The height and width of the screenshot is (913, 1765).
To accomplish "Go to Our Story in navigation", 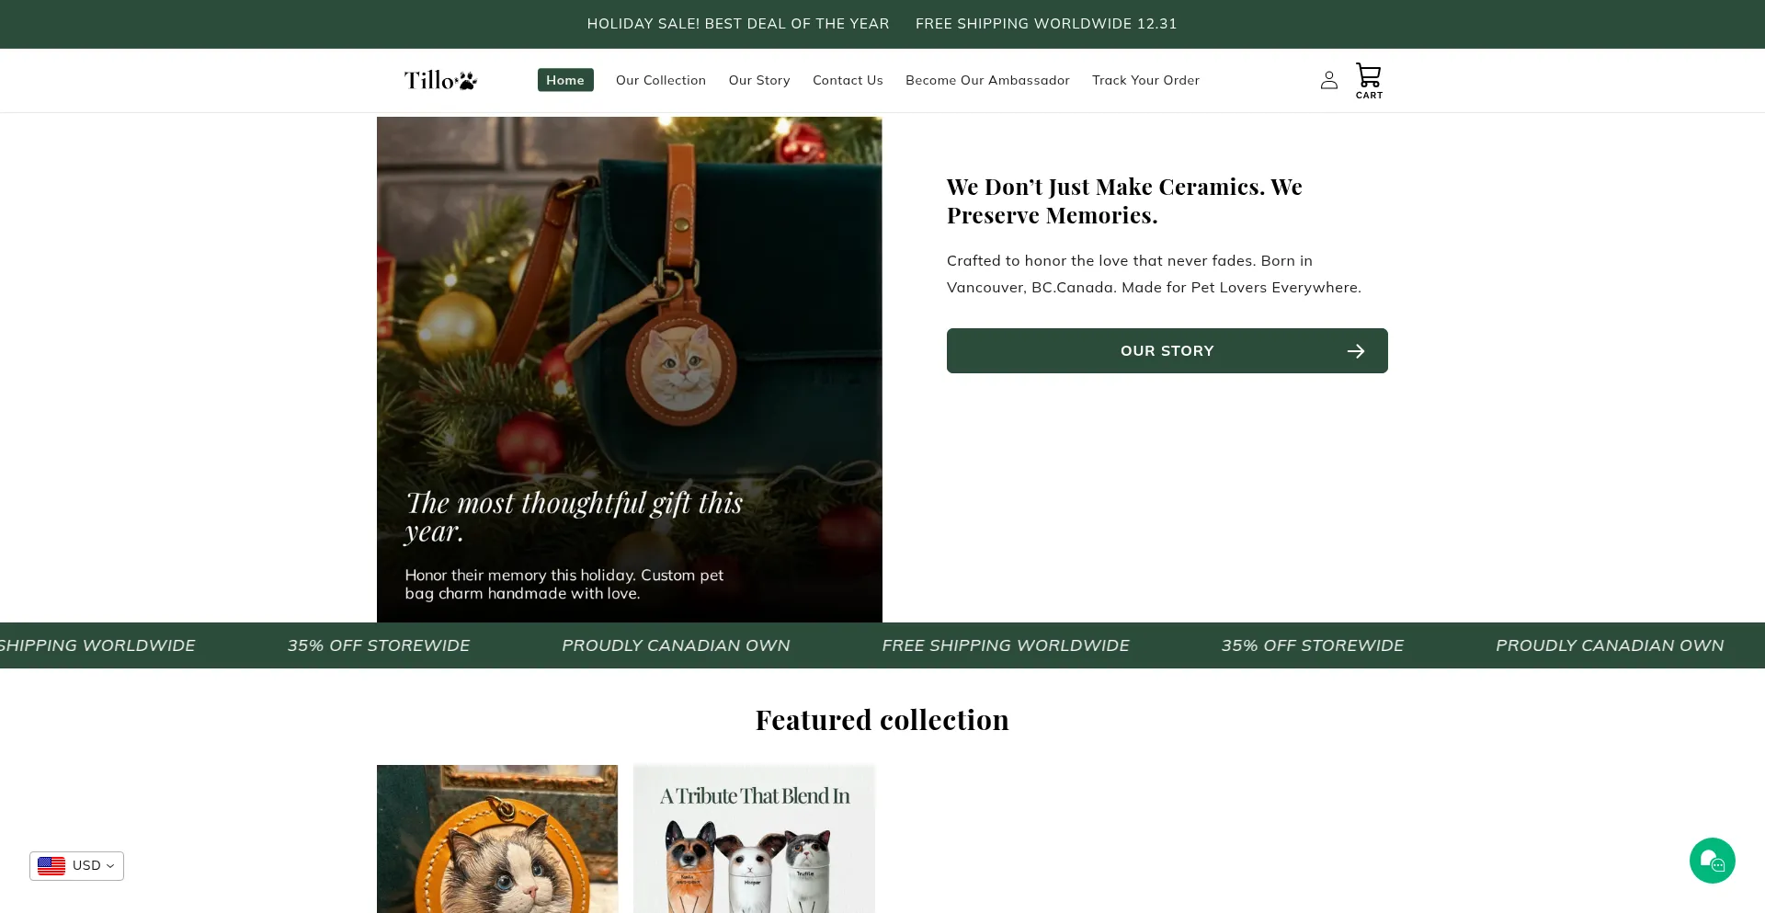I will (759, 80).
